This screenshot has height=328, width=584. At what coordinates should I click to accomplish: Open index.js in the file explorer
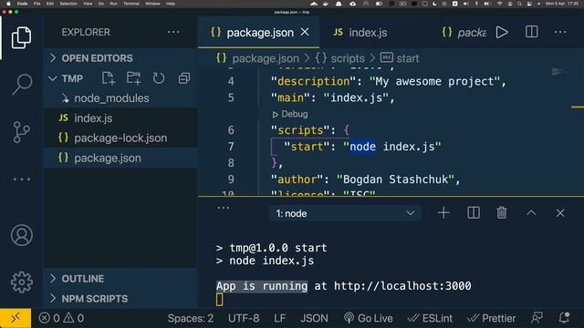(120, 118)
